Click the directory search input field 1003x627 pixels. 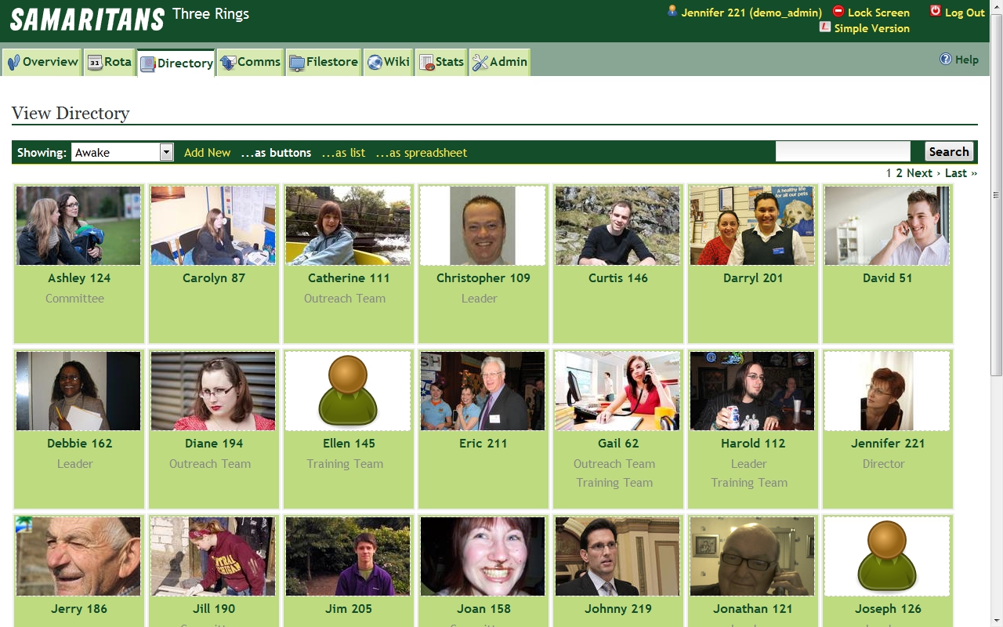point(843,151)
